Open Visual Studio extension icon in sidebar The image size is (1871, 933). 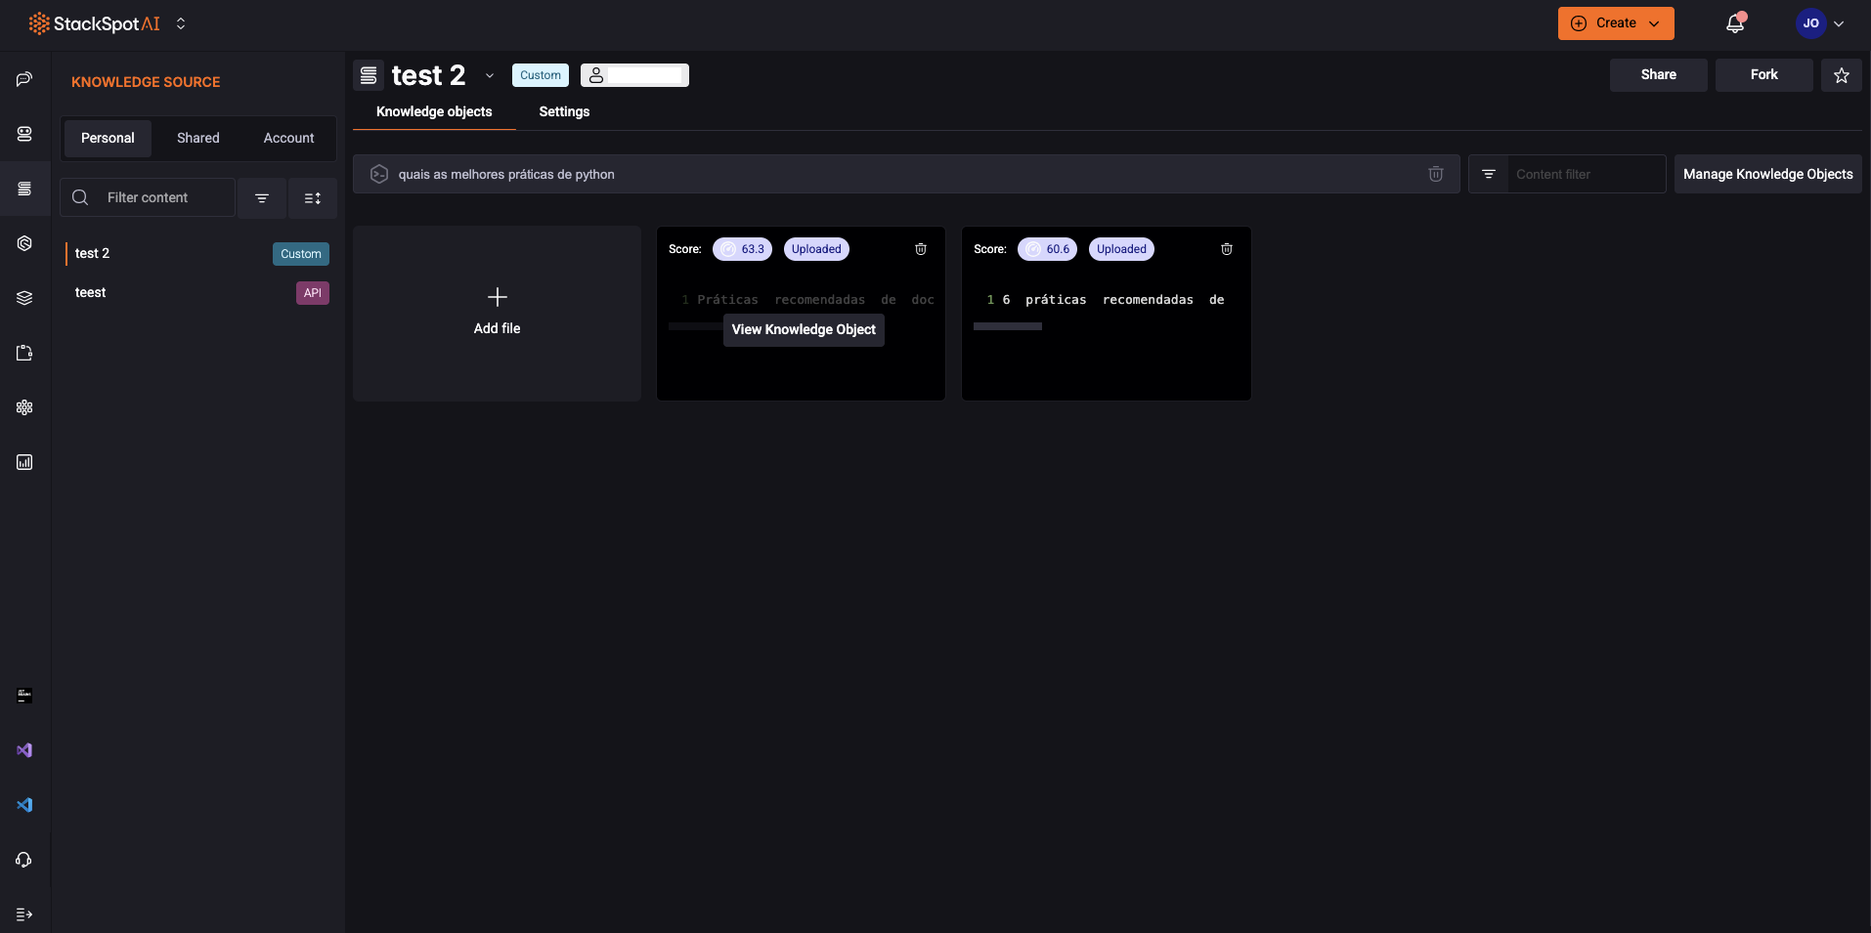pos(24,750)
